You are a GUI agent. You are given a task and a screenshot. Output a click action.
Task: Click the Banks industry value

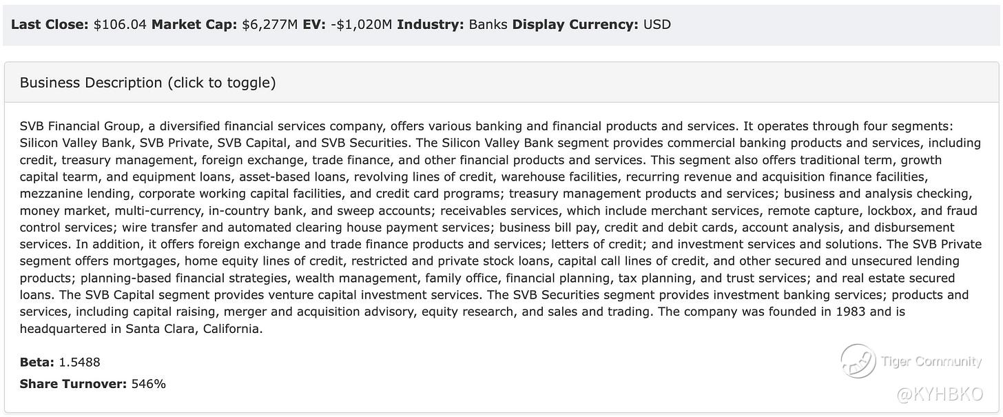pos(488,25)
